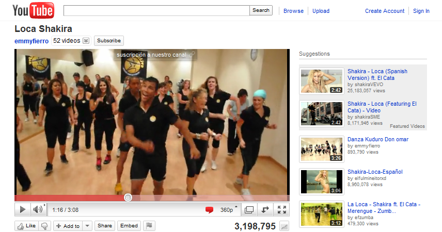Toggle annotations with the red speech bubble
Image resolution: width=442 pixels, height=232 pixels.
pyautogui.click(x=209, y=210)
